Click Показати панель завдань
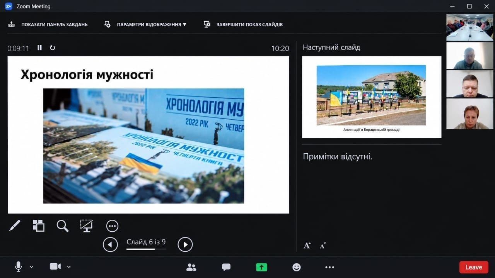The width and height of the screenshot is (495, 278). tap(48, 24)
